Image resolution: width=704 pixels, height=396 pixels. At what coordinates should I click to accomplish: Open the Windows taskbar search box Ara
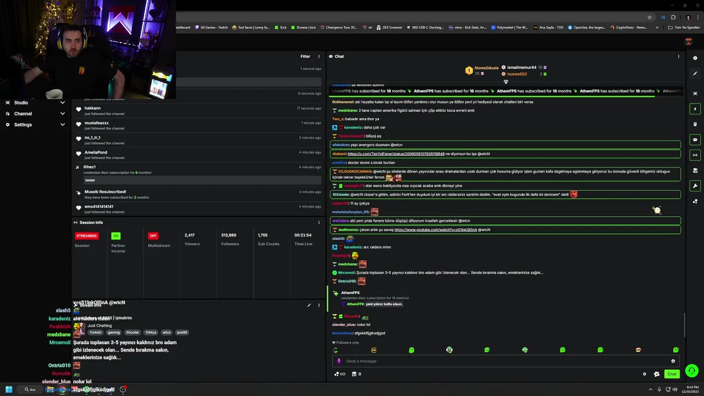tap(30, 389)
